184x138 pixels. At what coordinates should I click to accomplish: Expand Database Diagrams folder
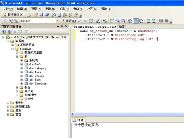(17, 53)
